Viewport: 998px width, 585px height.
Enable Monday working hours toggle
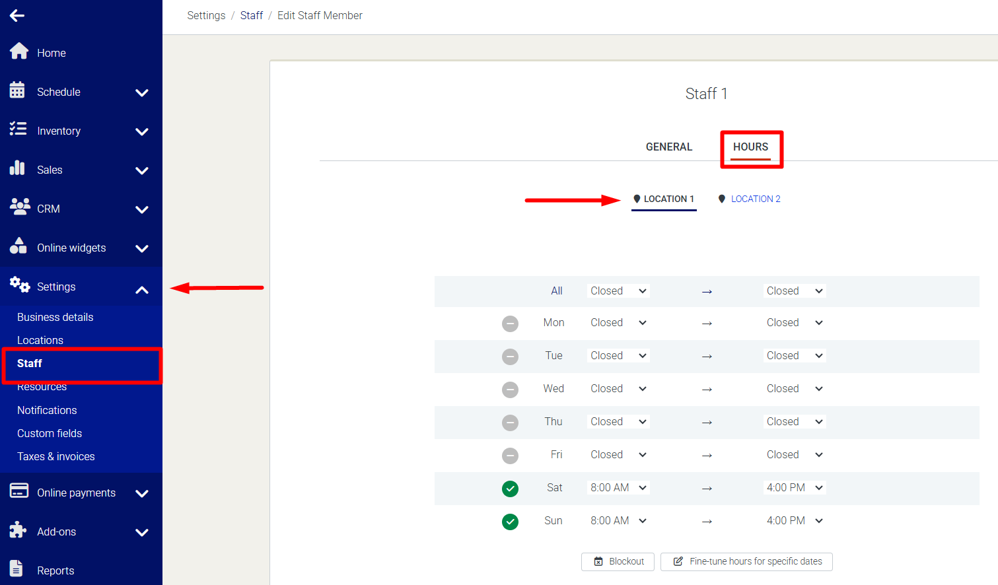[x=510, y=324]
